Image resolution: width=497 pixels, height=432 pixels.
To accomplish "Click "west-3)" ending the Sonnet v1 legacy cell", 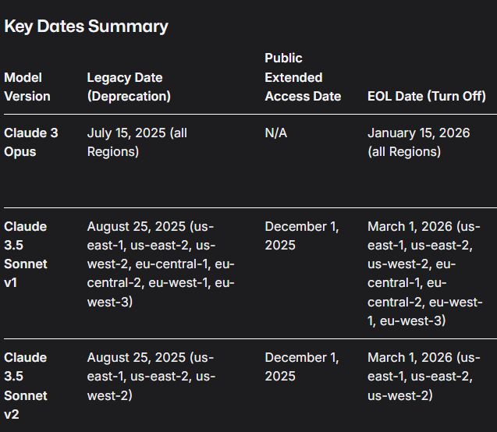I will (110, 301).
